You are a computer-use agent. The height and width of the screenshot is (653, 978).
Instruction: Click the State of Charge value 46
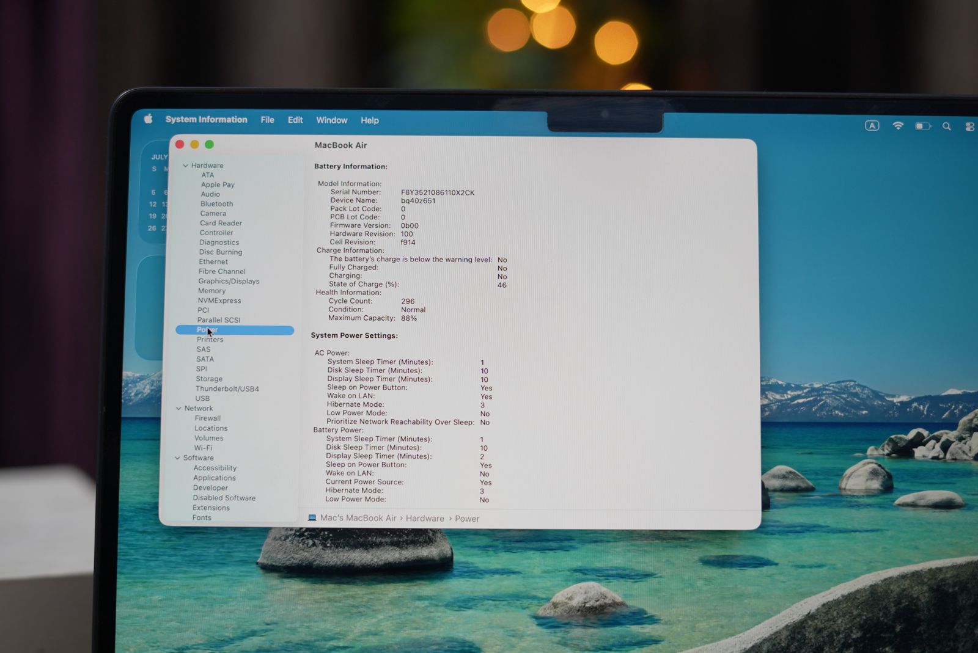point(502,285)
